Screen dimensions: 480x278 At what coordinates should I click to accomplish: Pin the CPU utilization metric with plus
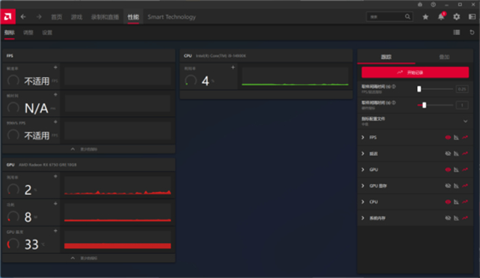(233, 67)
